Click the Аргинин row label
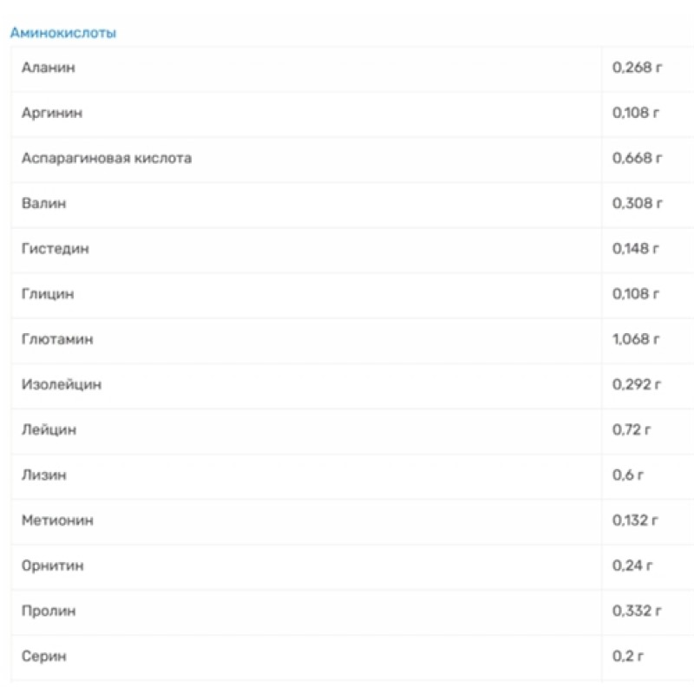This screenshot has width=694, height=694. point(52,113)
